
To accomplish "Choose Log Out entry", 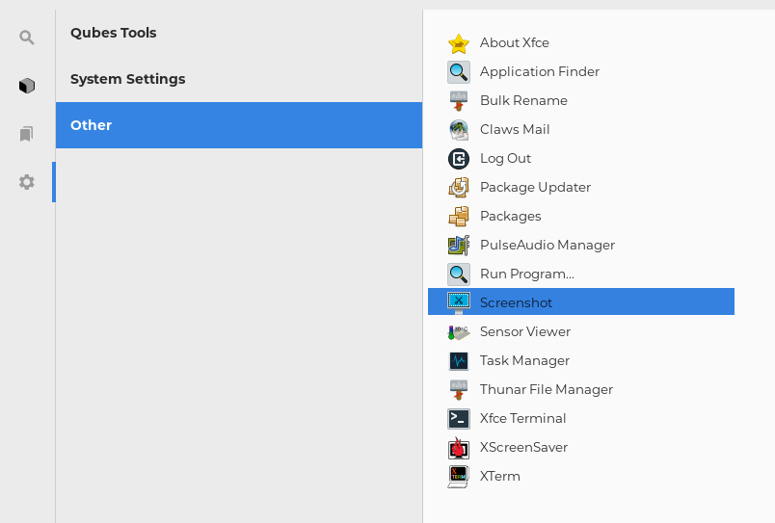I will [581, 159].
